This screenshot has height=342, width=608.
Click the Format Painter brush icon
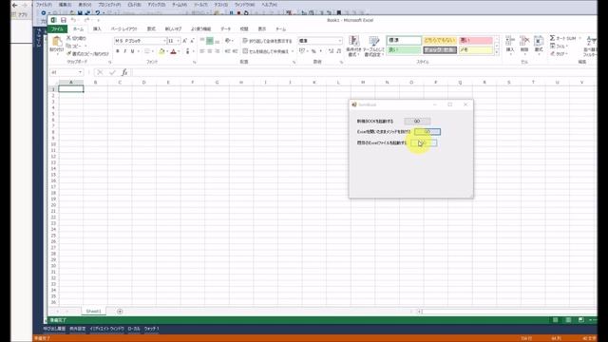click(68, 53)
